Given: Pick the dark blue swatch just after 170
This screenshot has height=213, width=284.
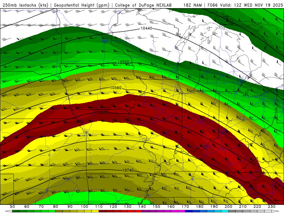Looking at the screenshot, I should coord(189,211).
